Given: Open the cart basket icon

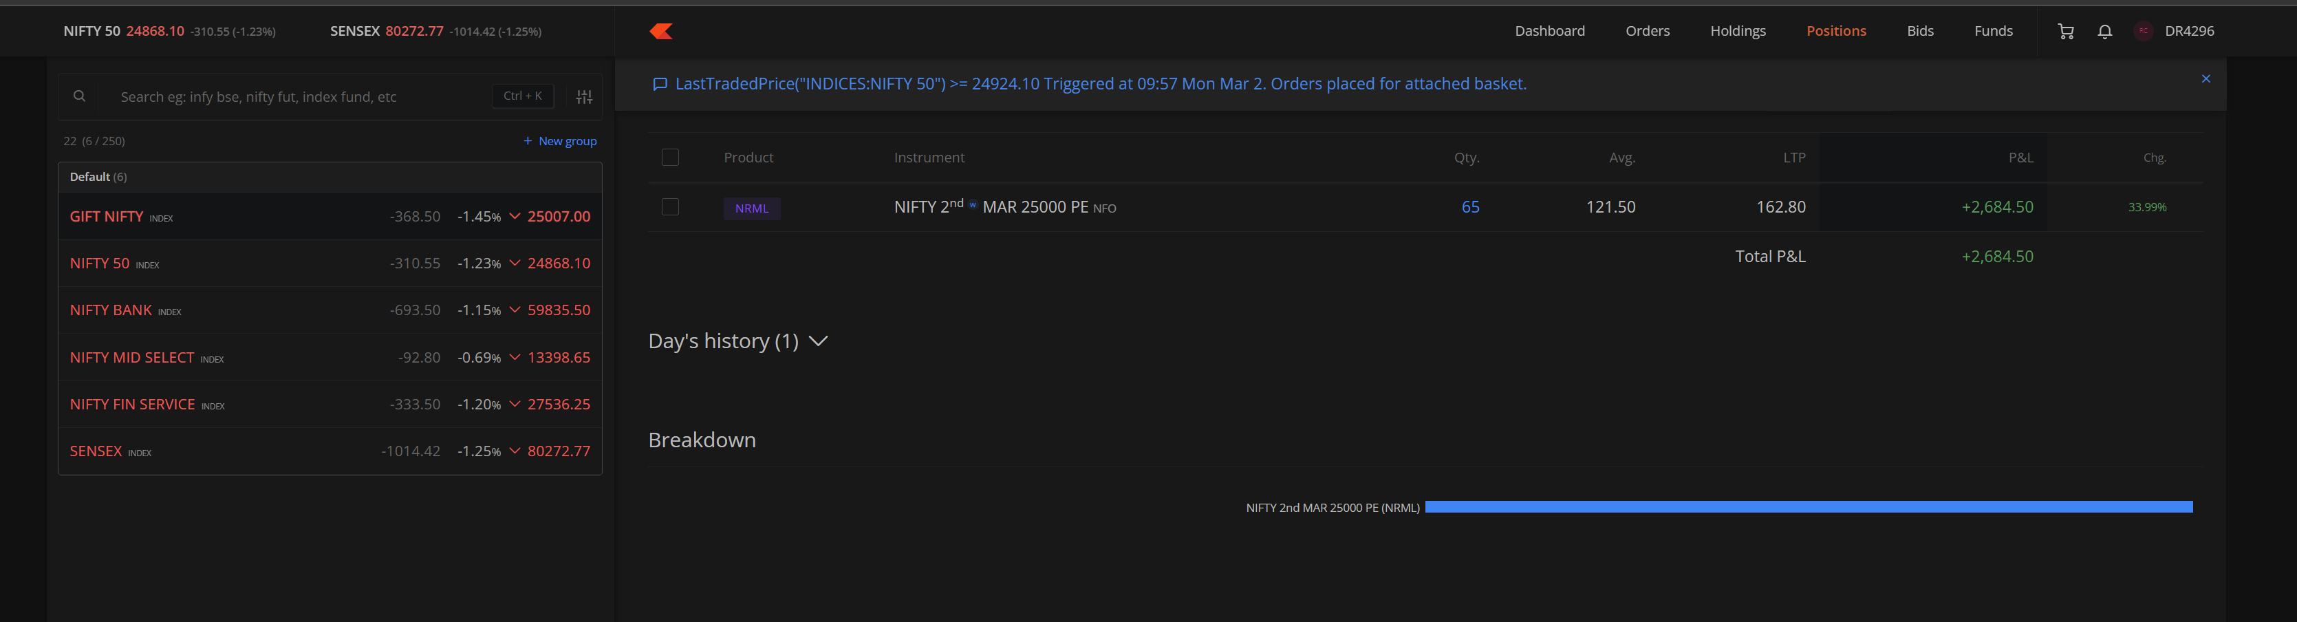Looking at the screenshot, I should tap(2065, 31).
